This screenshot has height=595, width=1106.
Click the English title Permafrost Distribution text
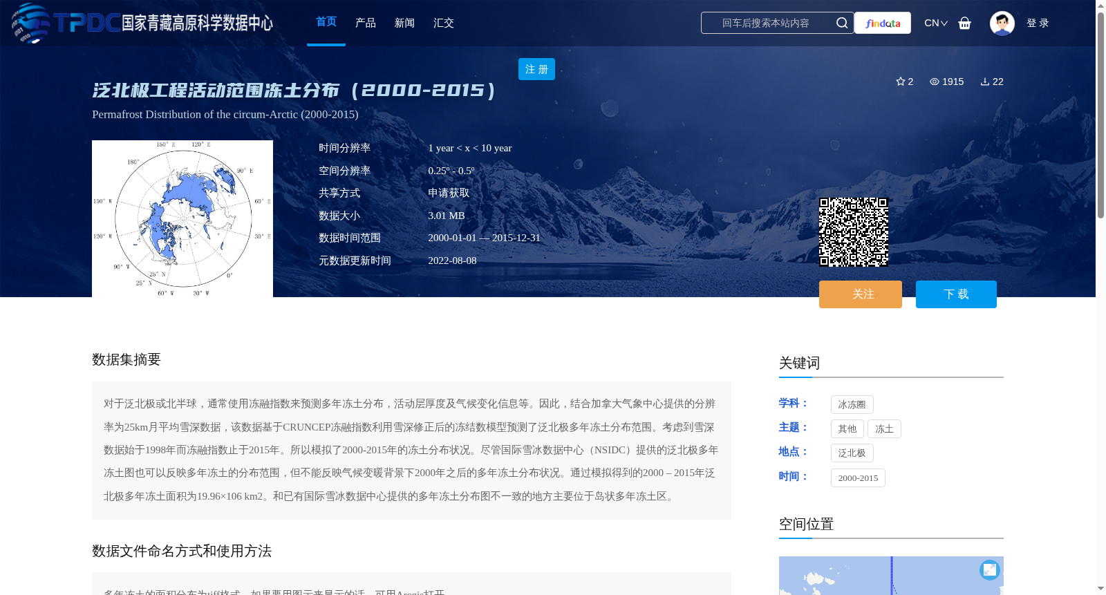tap(225, 114)
